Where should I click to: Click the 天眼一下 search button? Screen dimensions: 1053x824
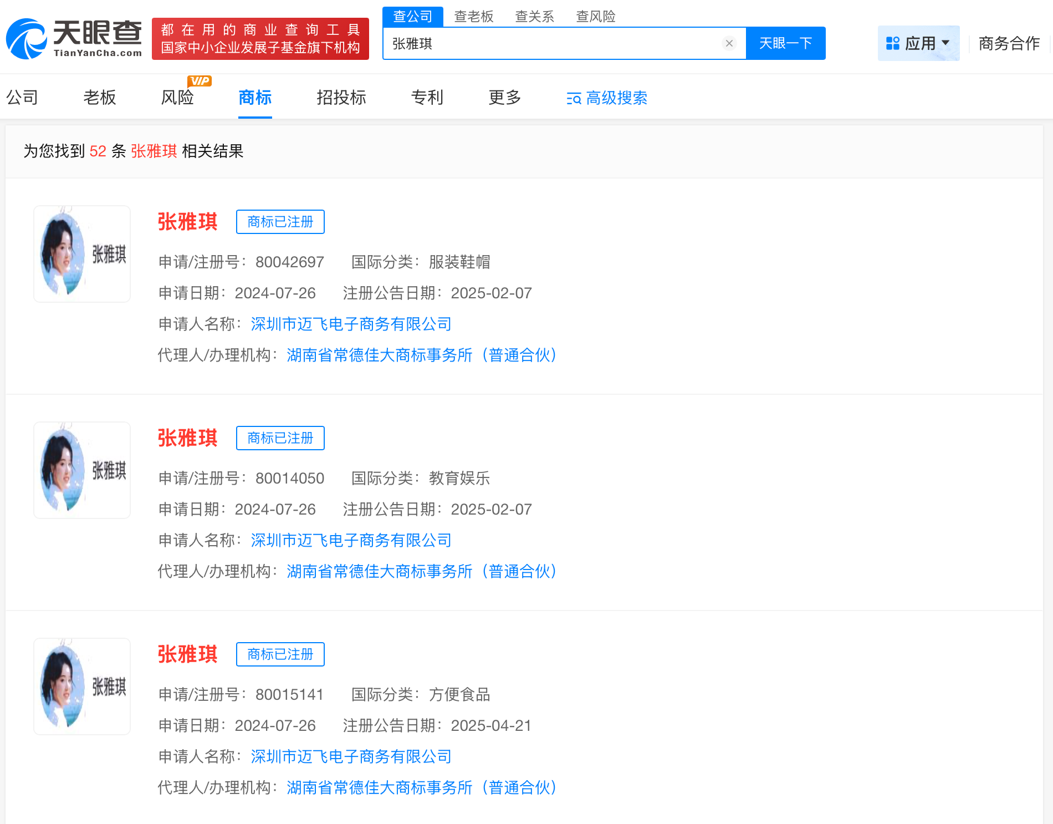pyautogui.click(x=785, y=43)
